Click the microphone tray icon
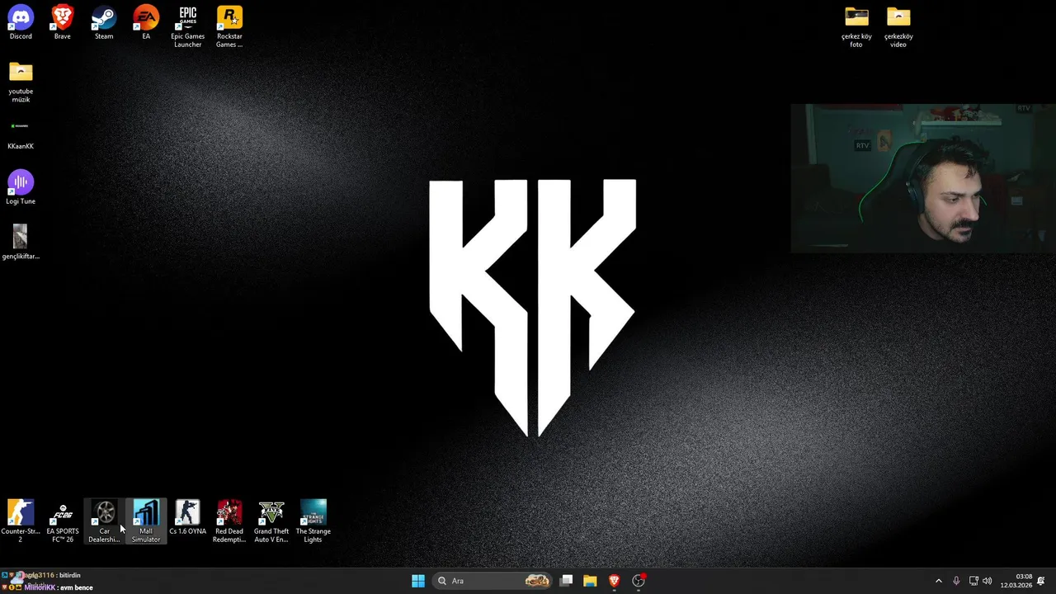 (956, 581)
